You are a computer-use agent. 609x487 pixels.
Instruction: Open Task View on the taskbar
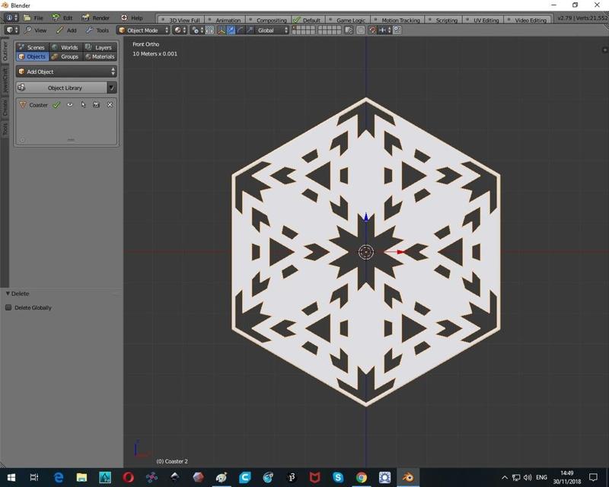tap(34, 477)
